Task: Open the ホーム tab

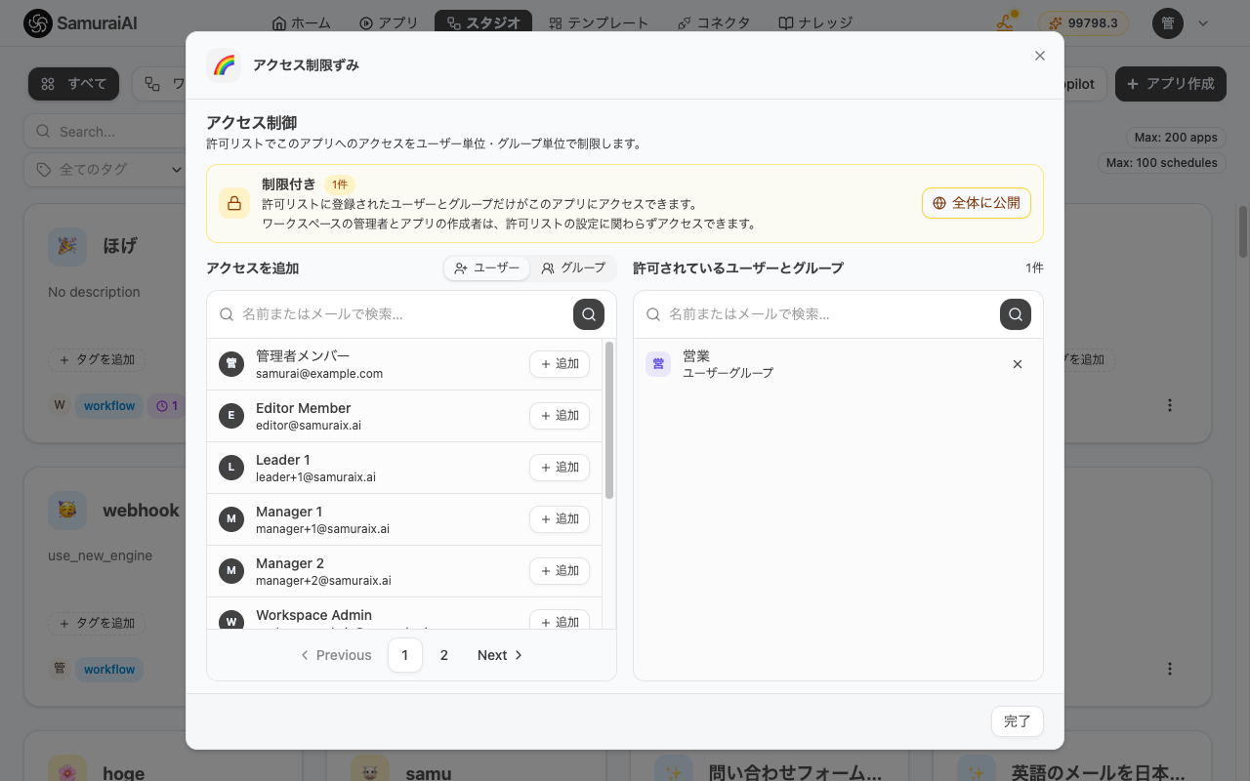Action: pos(301,23)
